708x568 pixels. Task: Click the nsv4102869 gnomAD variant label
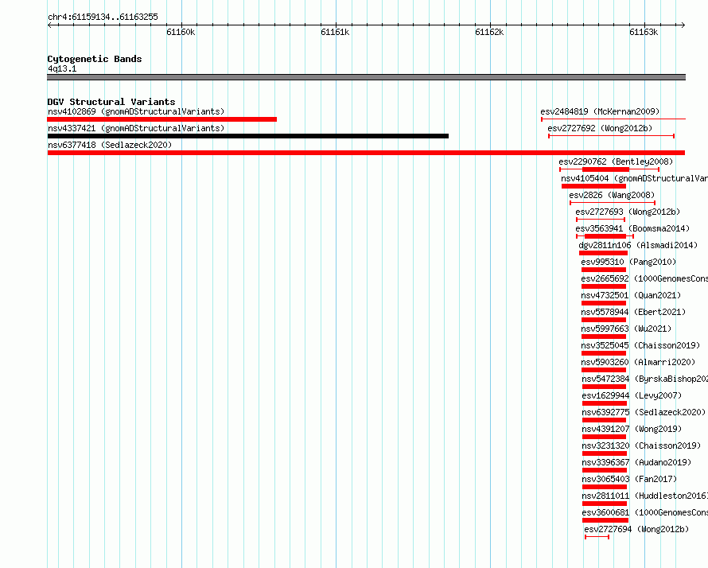[136, 111]
